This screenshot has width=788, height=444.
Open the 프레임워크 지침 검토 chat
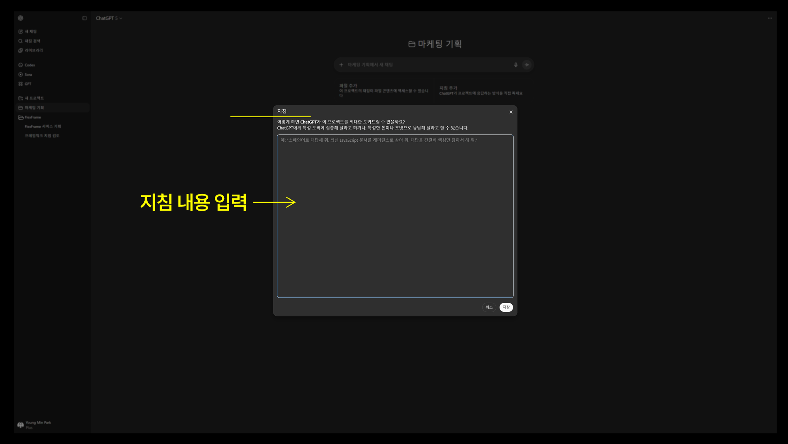(x=42, y=136)
